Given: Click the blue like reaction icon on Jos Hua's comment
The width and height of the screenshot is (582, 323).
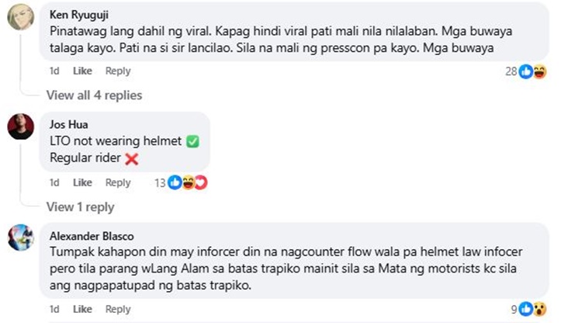Looking at the screenshot, I should point(175,182).
